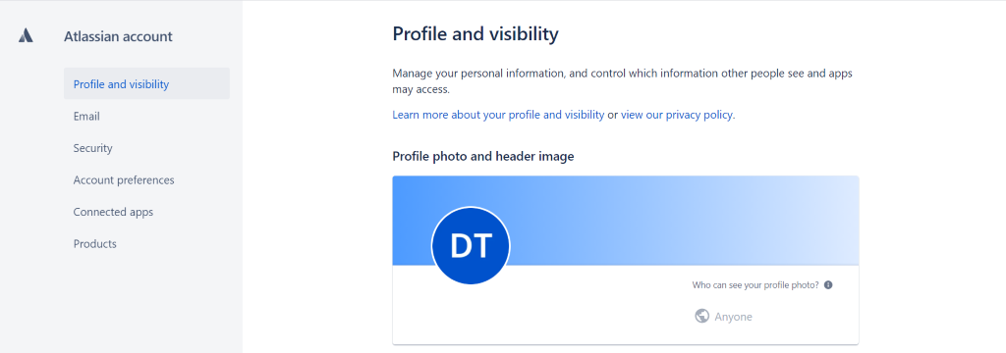Viewport: 1006px width, 353px height.
Task: Click the Atlassian logo icon
Action: click(26, 36)
